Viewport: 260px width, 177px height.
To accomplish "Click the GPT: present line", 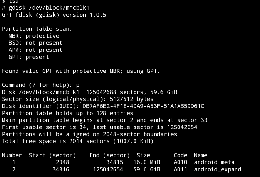I will coord(29,57).
